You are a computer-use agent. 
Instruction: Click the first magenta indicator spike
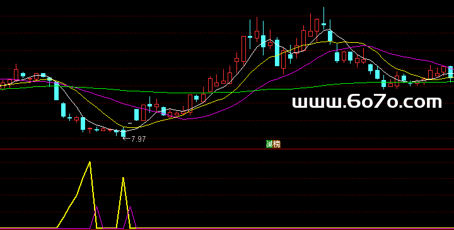click(96, 207)
